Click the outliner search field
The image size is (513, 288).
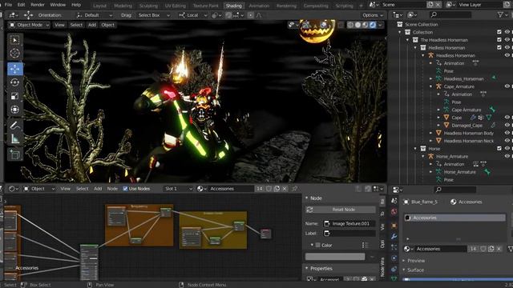tap(450, 14)
